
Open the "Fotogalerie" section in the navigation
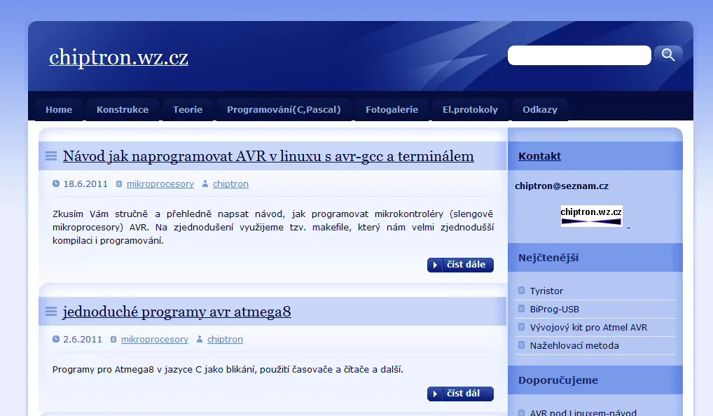[392, 109]
